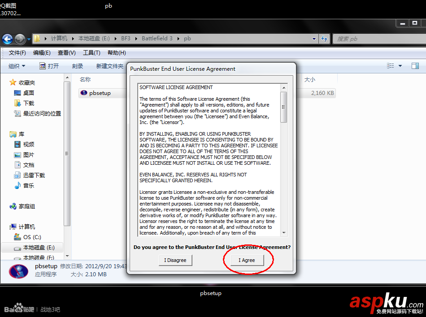Open the recent locations dropdown beside forward arrow
This screenshot has height=317, width=426.
[x=29, y=39]
